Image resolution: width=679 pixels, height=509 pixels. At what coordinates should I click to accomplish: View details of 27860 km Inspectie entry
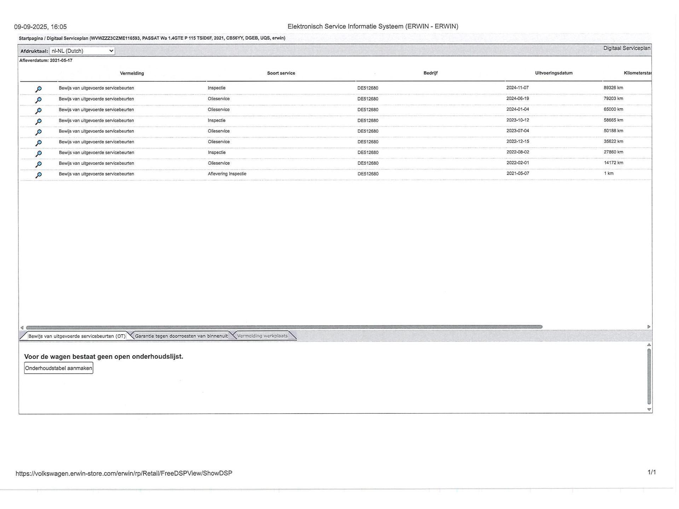point(39,153)
